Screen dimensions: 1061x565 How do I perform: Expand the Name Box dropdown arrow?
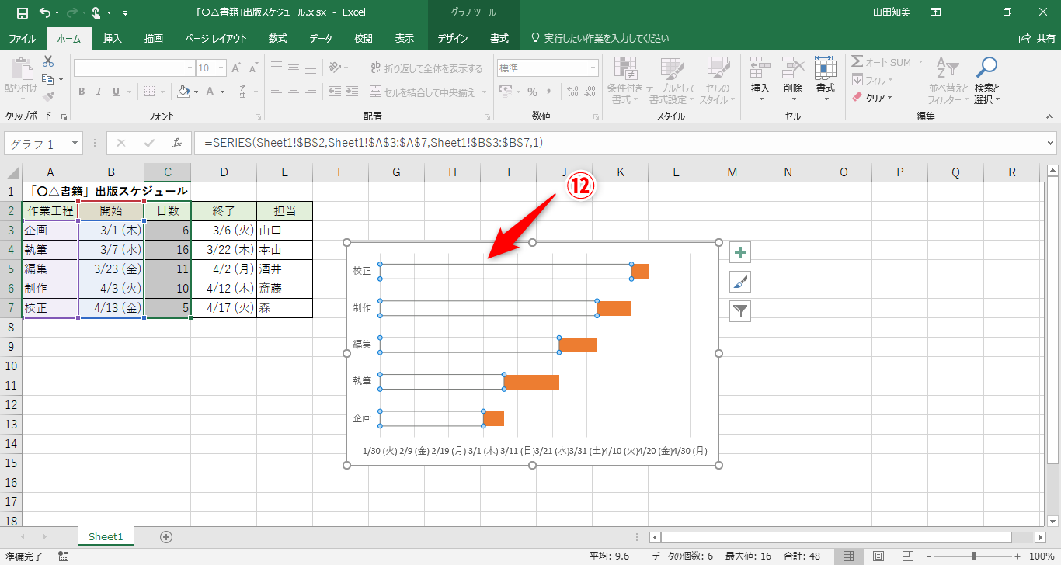click(x=75, y=144)
